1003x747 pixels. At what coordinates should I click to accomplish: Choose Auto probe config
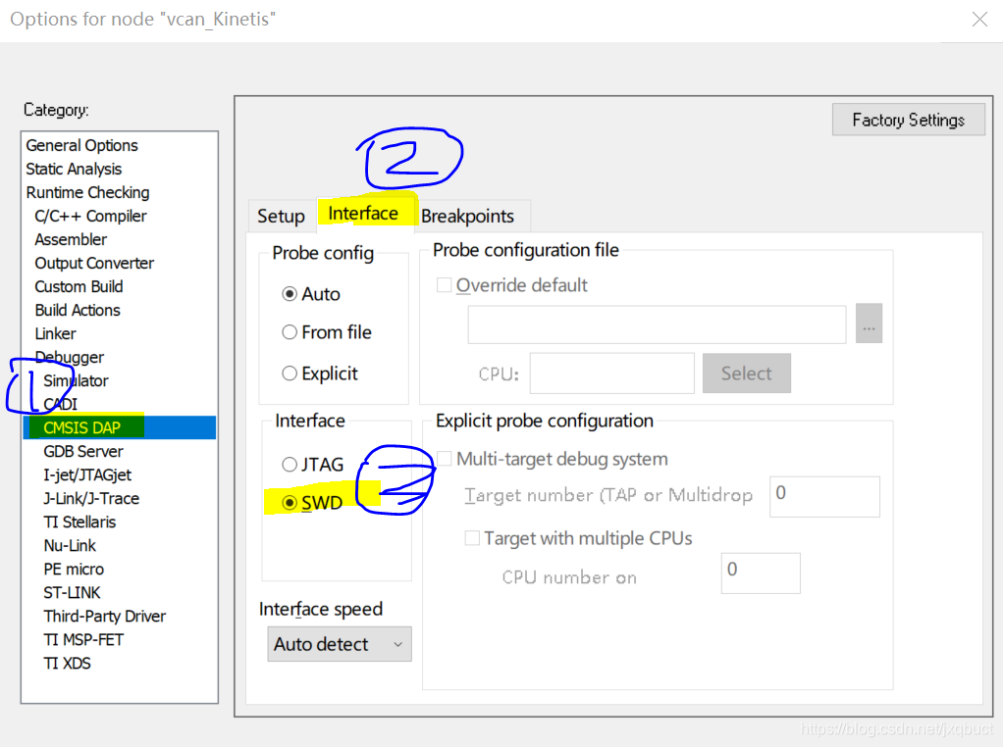(x=311, y=294)
